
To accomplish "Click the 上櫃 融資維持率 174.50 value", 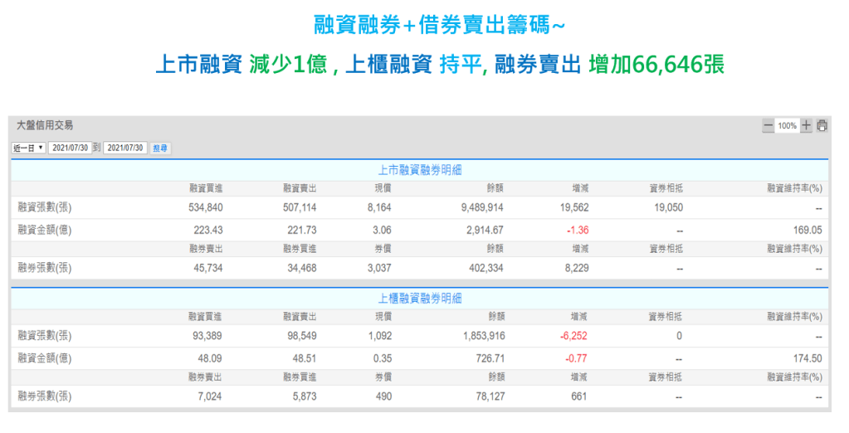I will 807,358.
